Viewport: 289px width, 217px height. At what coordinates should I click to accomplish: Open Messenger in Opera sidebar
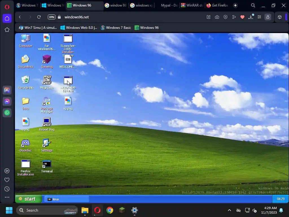(x=7, y=101)
